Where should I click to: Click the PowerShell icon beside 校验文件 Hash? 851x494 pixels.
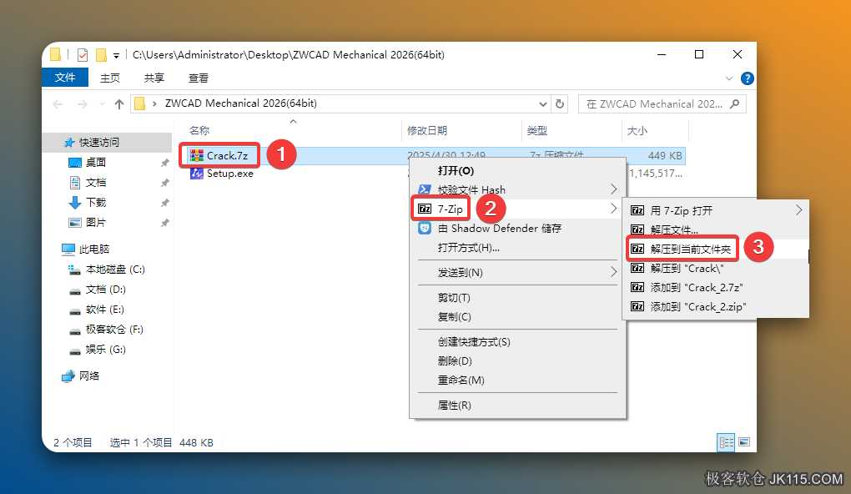[425, 189]
